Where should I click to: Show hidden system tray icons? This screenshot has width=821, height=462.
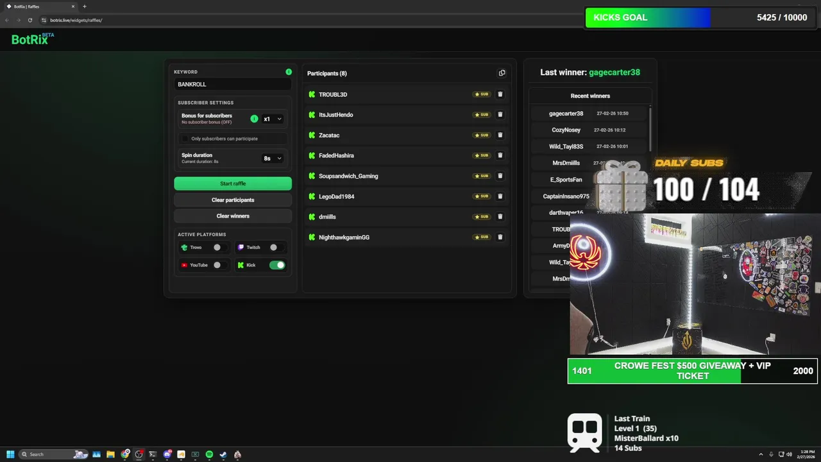(x=761, y=454)
